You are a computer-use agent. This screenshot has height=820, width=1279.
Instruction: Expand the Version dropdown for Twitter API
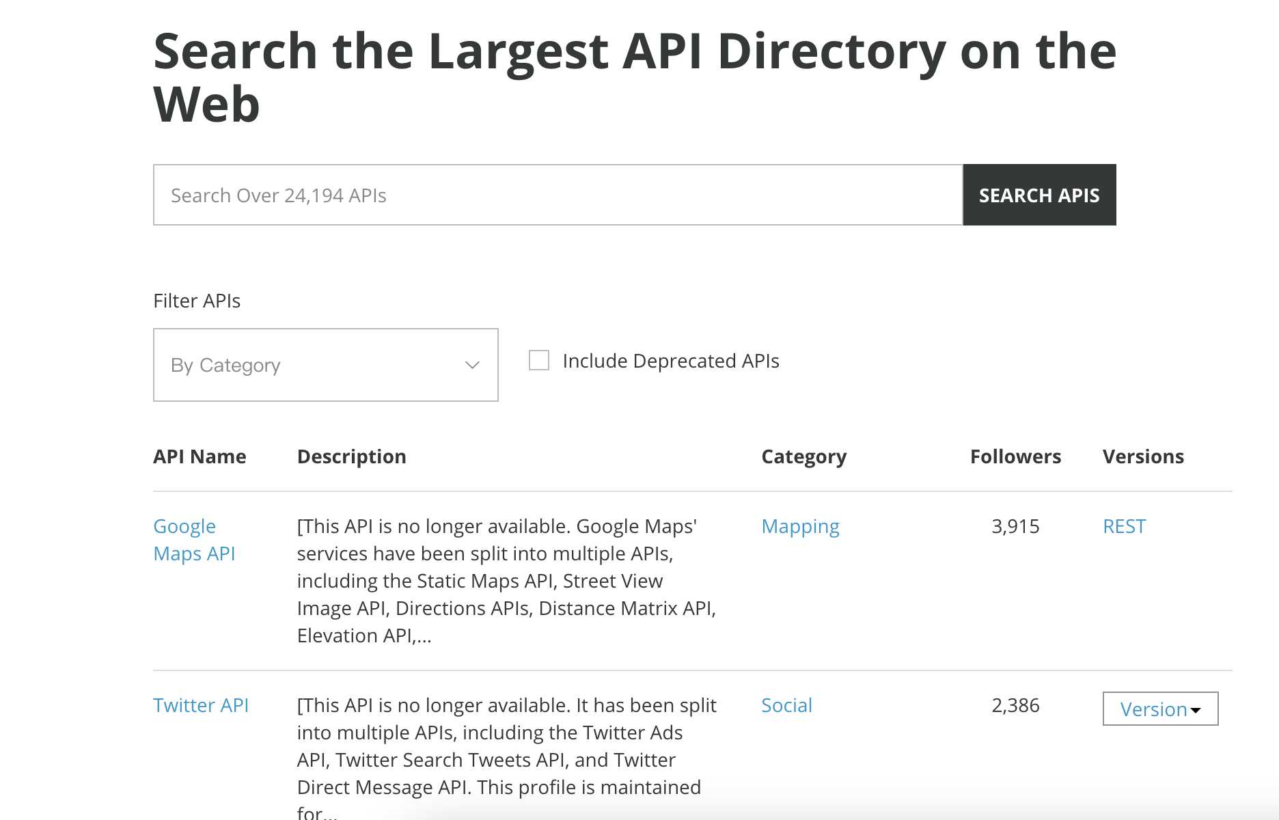pyautogui.click(x=1160, y=709)
